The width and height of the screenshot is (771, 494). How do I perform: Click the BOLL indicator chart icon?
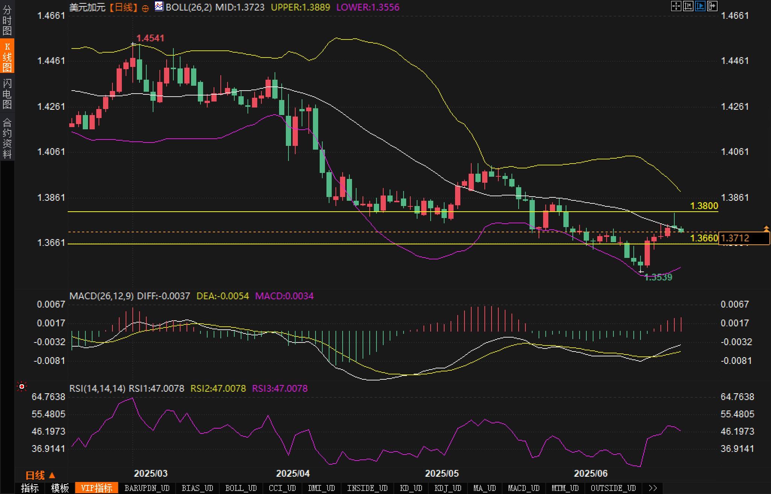159,6
